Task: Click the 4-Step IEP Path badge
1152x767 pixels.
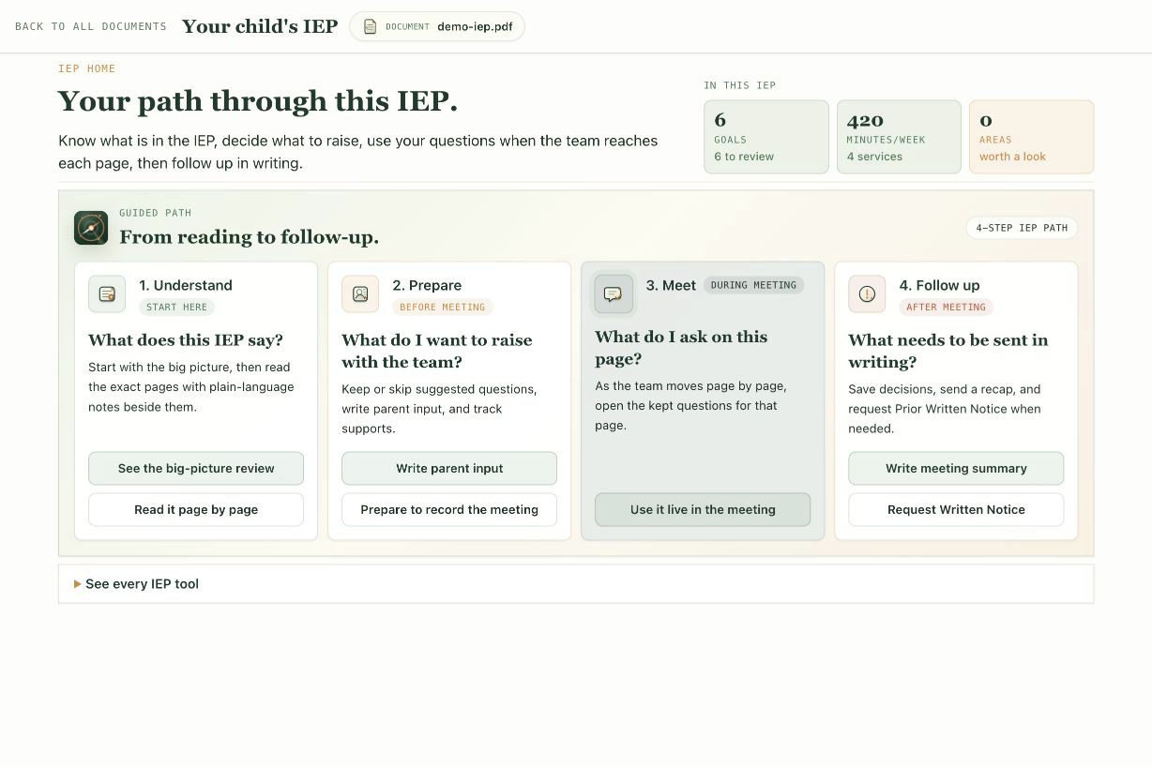Action: point(1022,228)
